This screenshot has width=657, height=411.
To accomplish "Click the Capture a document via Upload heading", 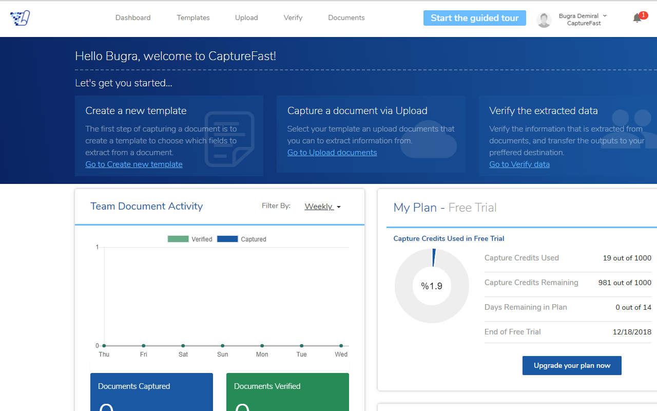I will (x=357, y=110).
